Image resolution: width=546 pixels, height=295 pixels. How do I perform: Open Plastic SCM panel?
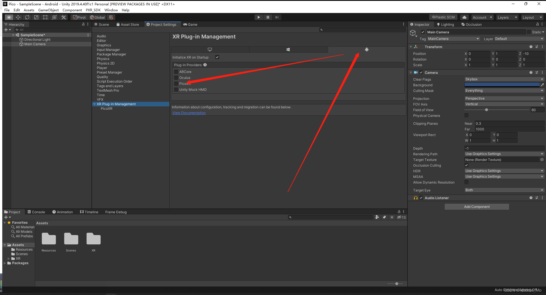(x=443, y=17)
